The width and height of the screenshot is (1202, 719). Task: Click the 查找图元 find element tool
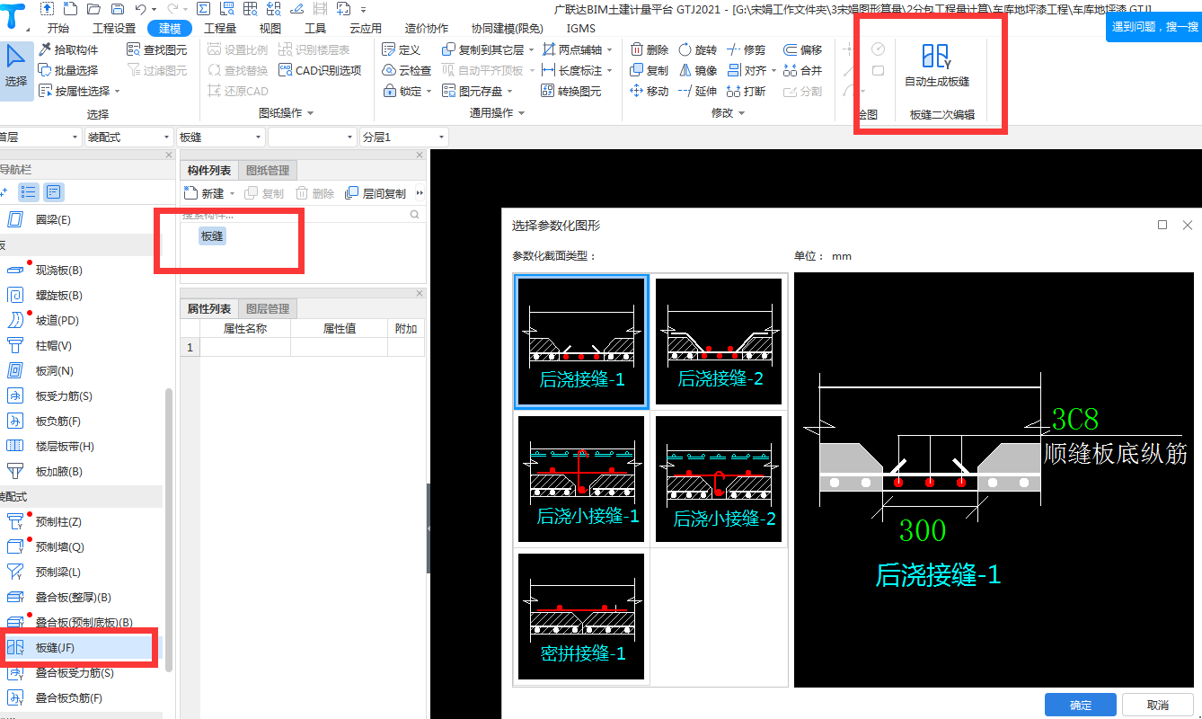[157, 49]
